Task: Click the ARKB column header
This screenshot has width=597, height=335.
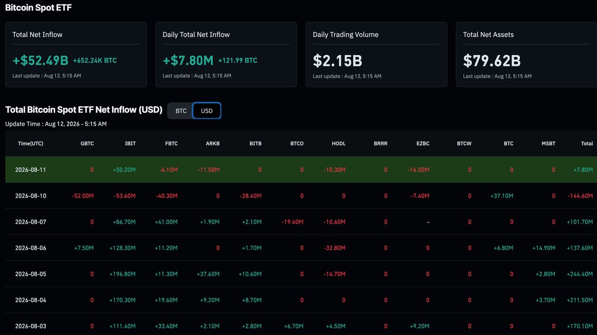Action: coord(213,143)
